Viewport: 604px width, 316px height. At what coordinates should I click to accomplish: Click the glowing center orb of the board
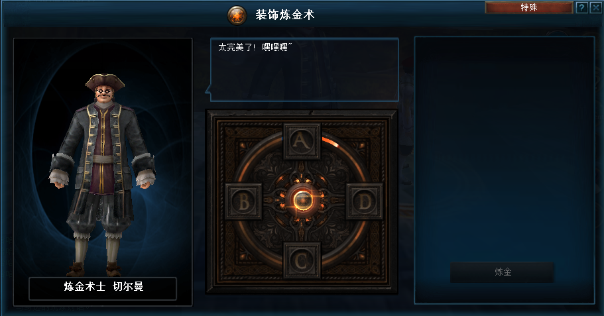[302, 201]
